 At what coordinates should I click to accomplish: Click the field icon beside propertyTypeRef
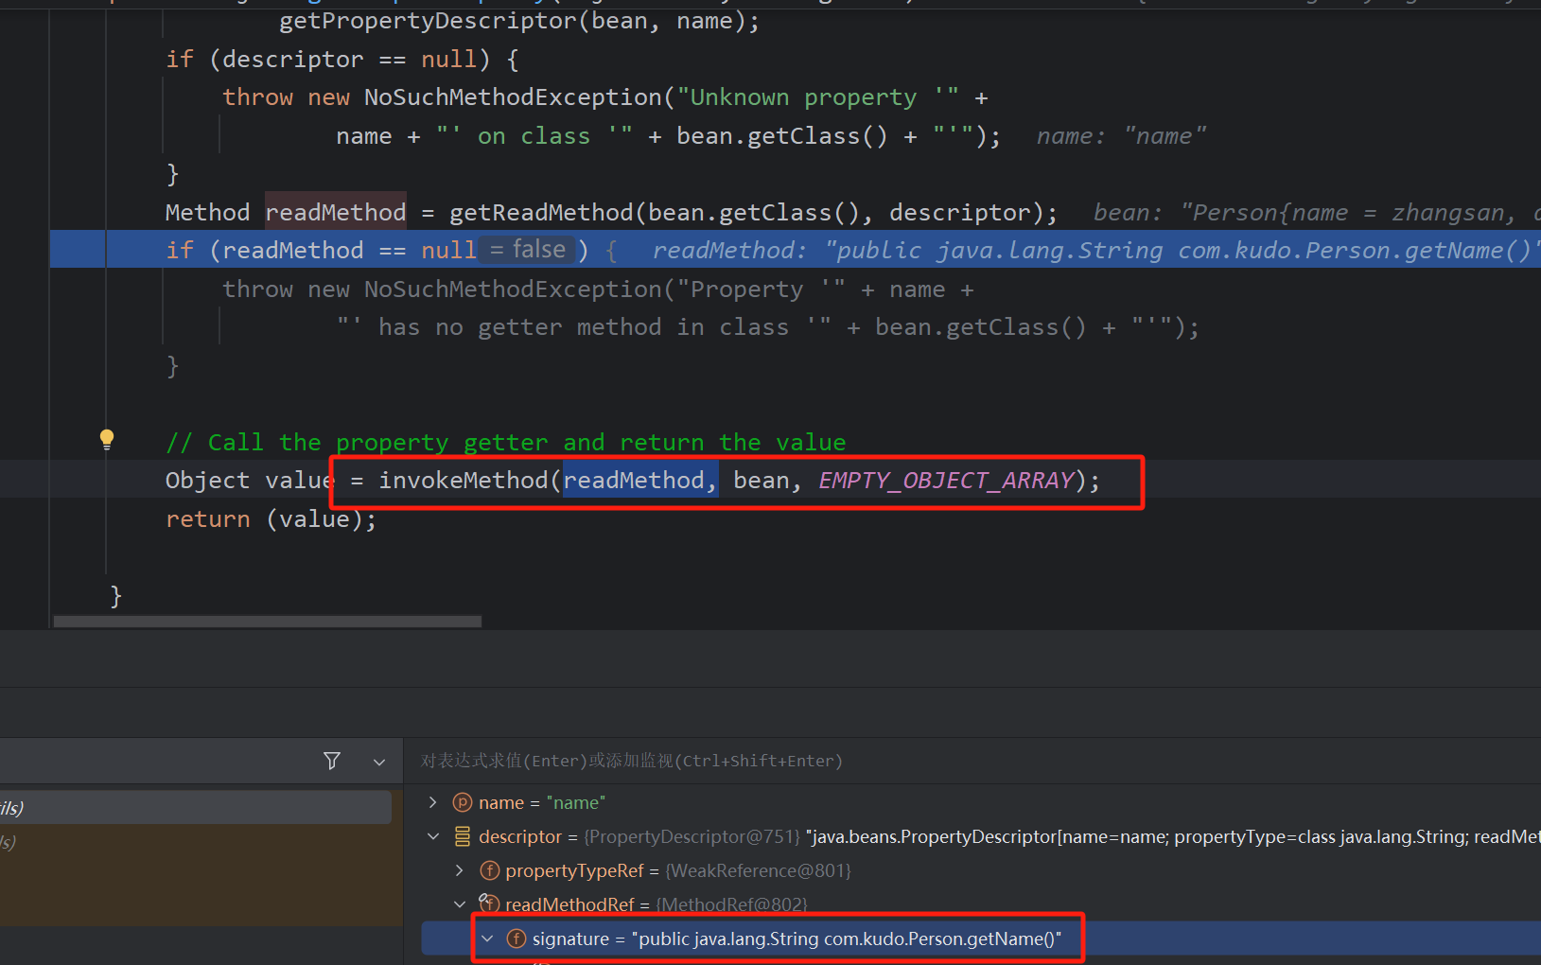(490, 870)
